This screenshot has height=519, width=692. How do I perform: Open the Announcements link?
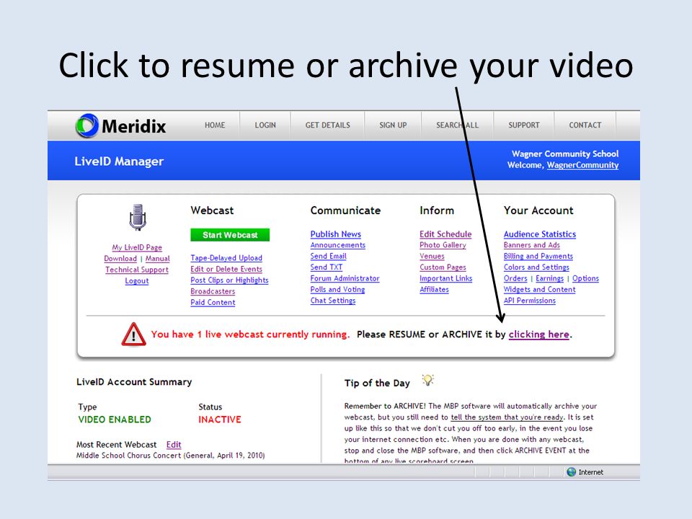click(337, 245)
